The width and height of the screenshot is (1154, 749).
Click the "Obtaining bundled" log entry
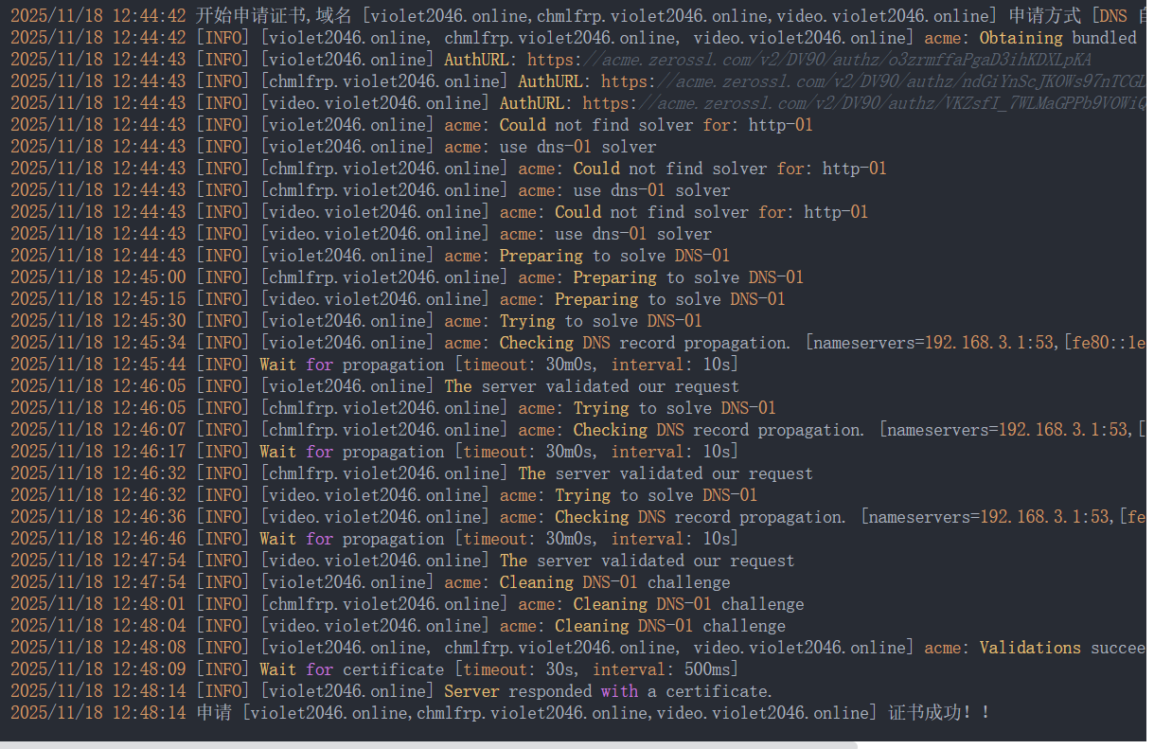1056,38
